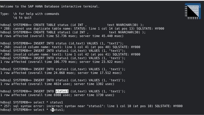Click the \h for help with commands line
Screen dimensions: 204x115
[x=36, y=14]
